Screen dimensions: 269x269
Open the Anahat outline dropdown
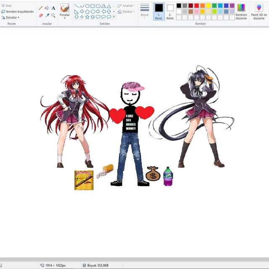point(127,5)
